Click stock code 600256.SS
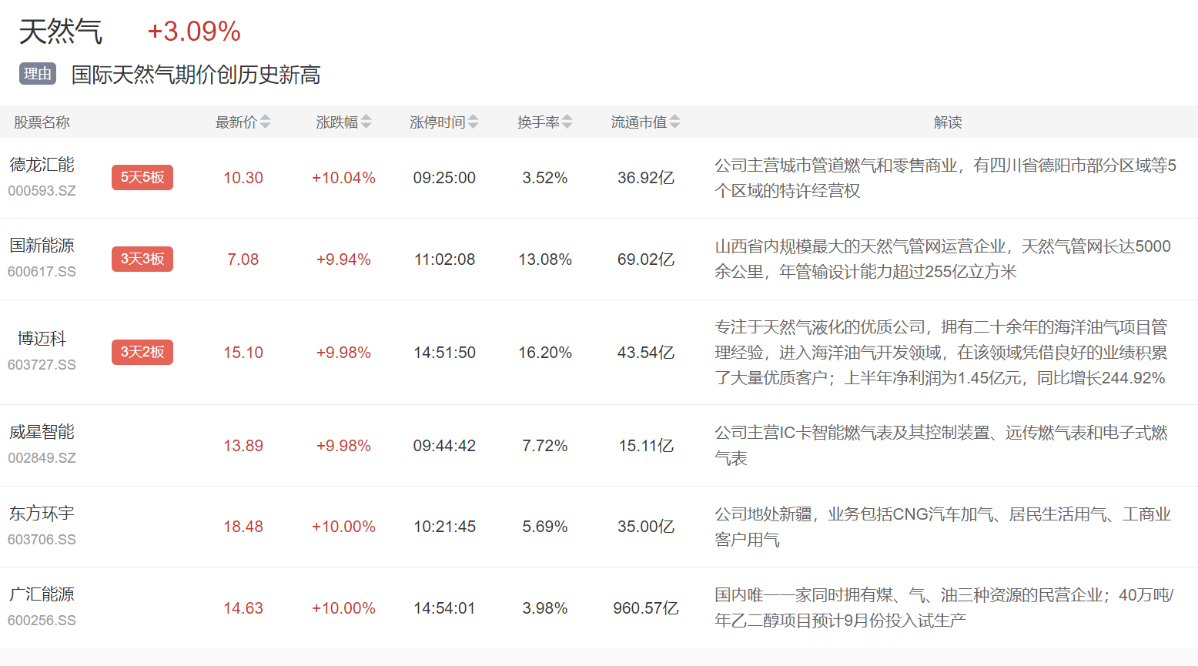Screen dimensions: 1198x666 [42, 621]
